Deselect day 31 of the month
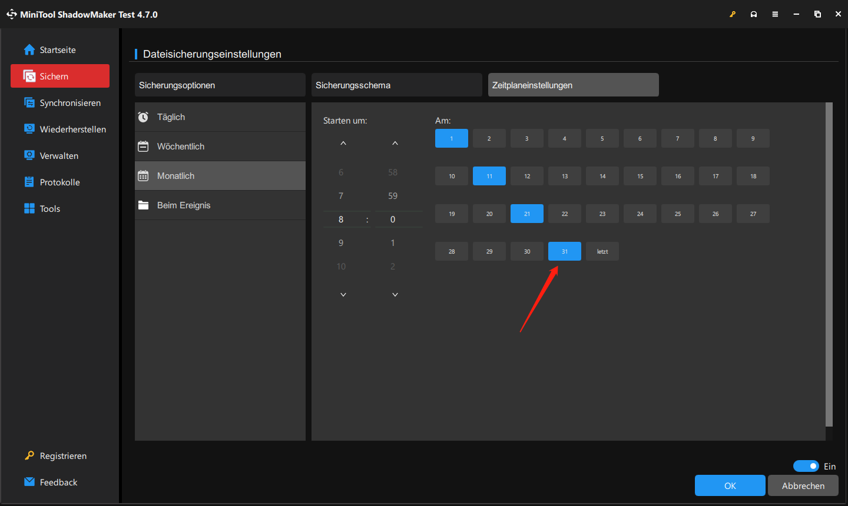Screen dimensions: 848x506 pyautogui.click(x=565, y=251)
